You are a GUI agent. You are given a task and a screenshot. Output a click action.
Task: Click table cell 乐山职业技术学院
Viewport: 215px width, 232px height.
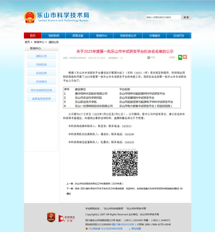tap(86, 102)
